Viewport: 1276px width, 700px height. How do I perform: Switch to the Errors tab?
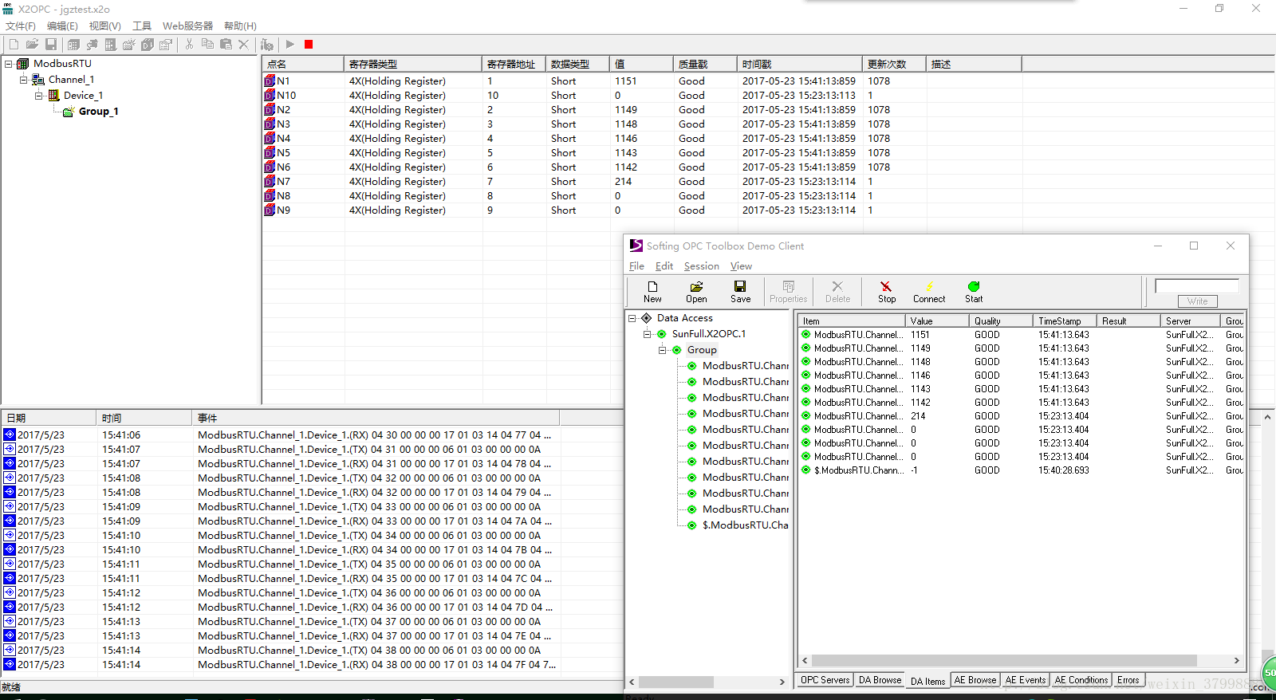pyautogui.click(x=1128, y=680)
